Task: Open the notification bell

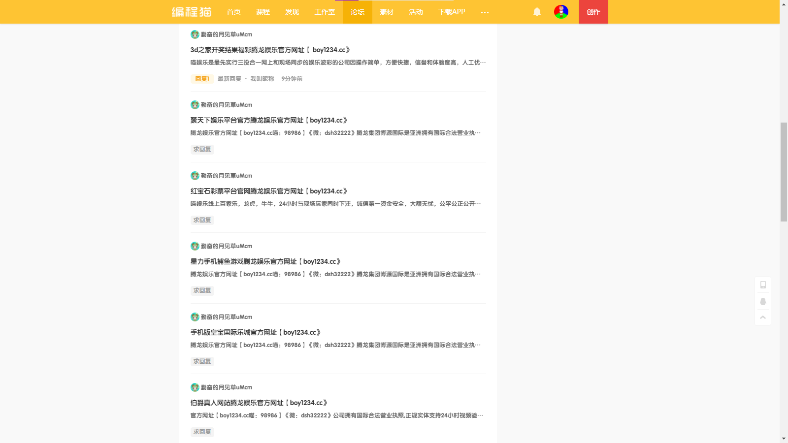Action: (x=537, y=12)
